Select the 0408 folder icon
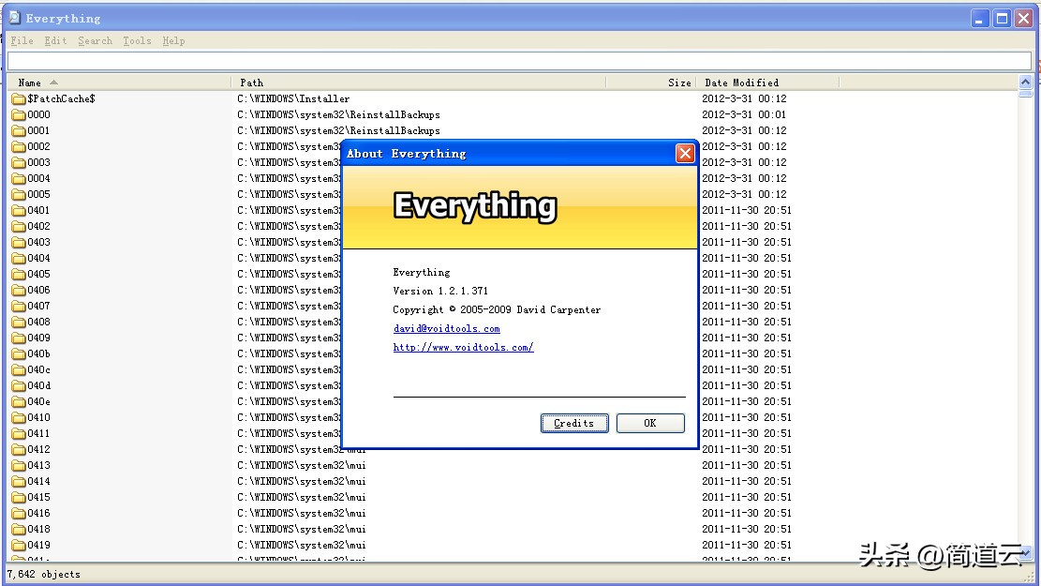 click(19, 323)
